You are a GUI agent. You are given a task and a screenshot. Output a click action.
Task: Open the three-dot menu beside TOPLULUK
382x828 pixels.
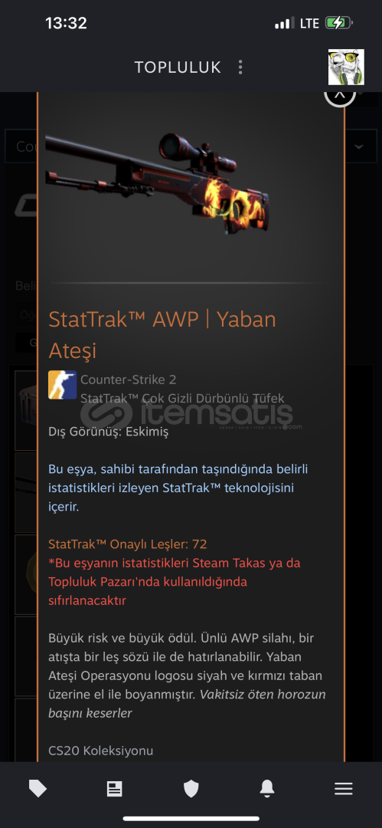240,67
